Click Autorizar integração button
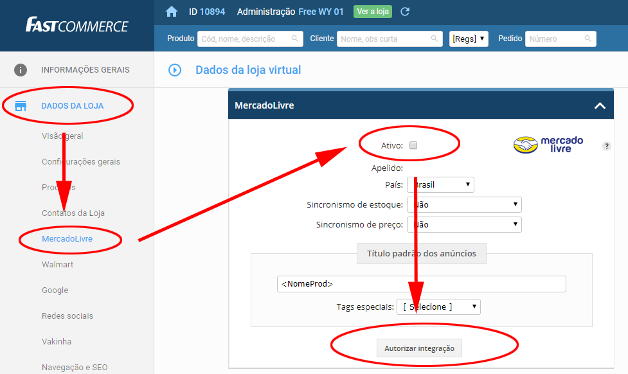Viewport: 628px width, 374px height. pyautogui.click(x=419, y=348)
